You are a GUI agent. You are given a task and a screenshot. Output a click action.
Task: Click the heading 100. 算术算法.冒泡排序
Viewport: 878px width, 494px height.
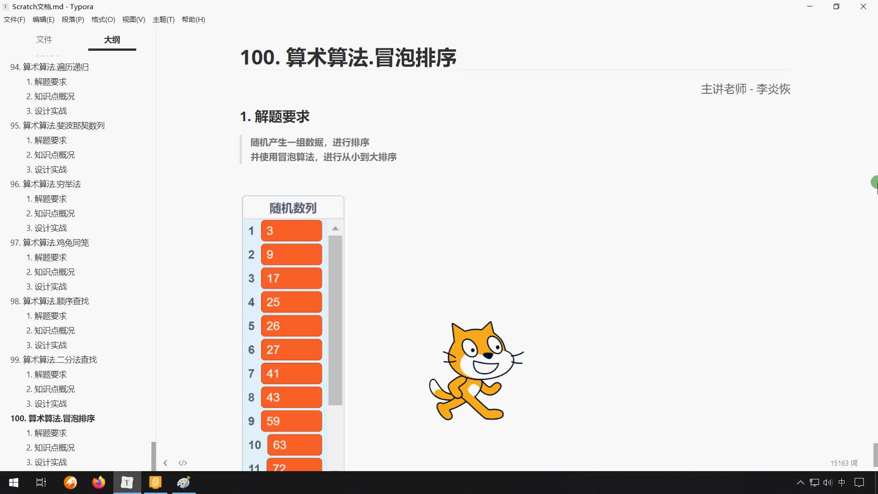click(x=348, y=58)
